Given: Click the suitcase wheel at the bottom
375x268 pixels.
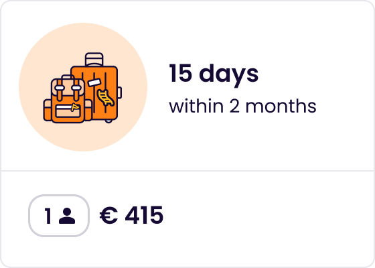Looking at the screenshot, I should pos(108,121).
